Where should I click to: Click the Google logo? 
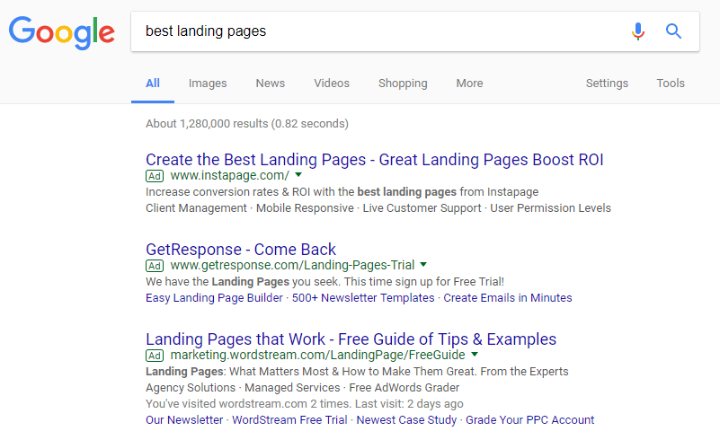(62, 32)
